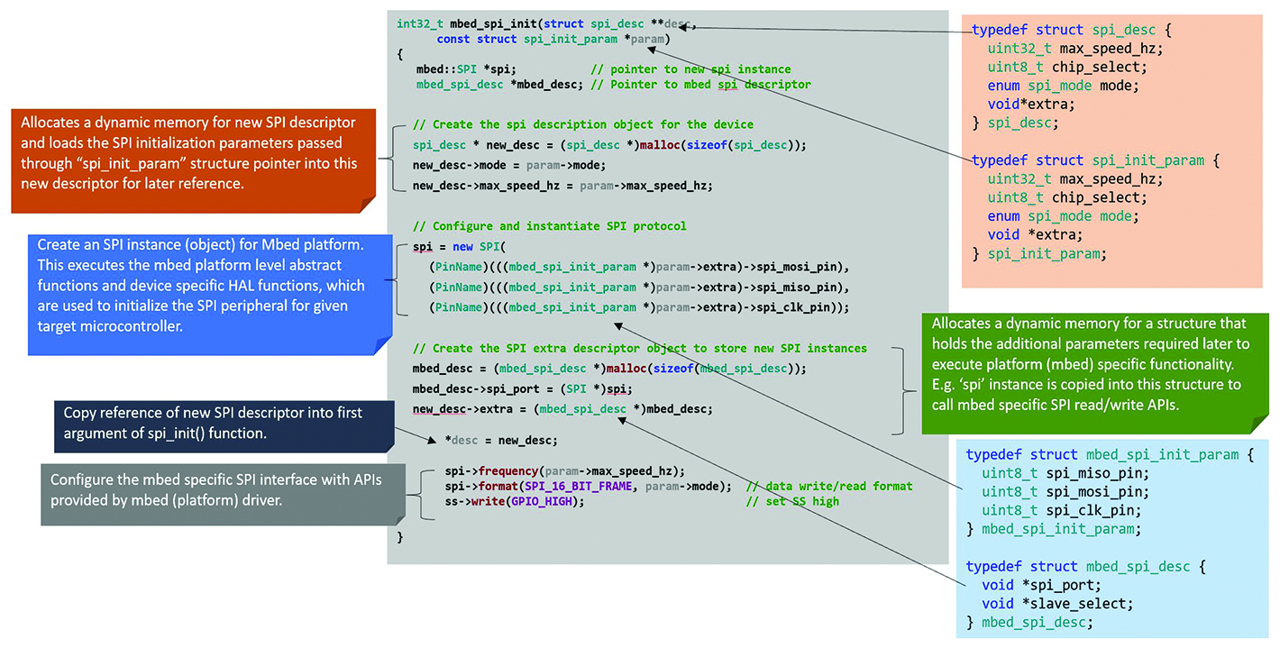The width and height of the screenshot is (1280, 648).
Task: Click 'typedef struct mbed_spi_init_param {' header
Action: (1110, 455)
